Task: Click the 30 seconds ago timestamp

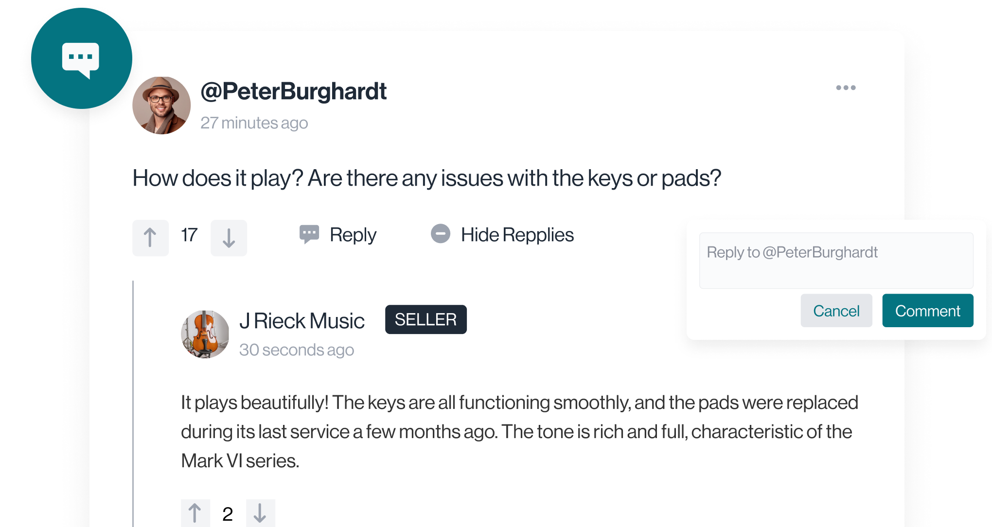Action: (297, 350)
